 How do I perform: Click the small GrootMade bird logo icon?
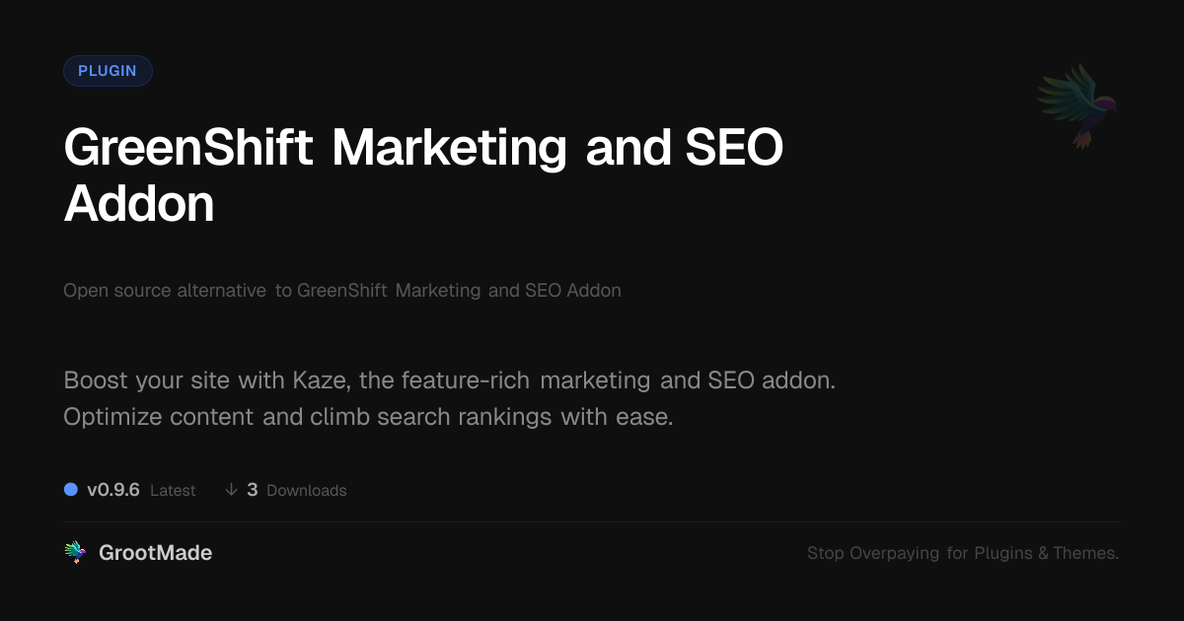tap(75, 553)
